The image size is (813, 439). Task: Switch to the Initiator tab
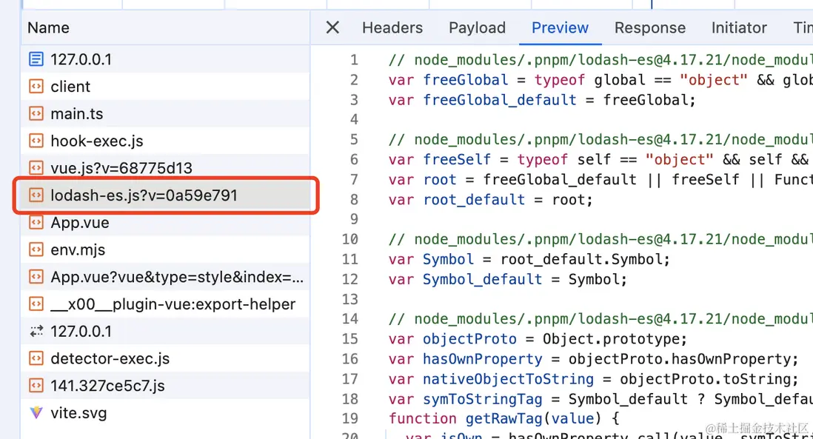point(738,27)
